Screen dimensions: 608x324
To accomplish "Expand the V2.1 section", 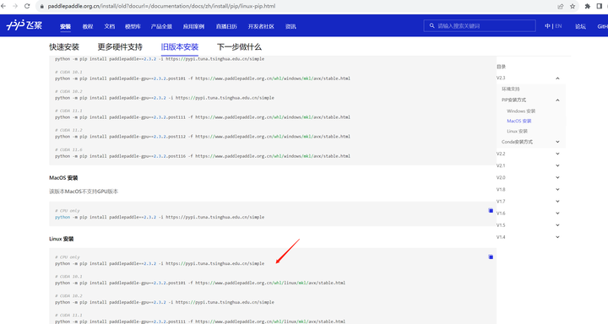I will coord(557,165).
